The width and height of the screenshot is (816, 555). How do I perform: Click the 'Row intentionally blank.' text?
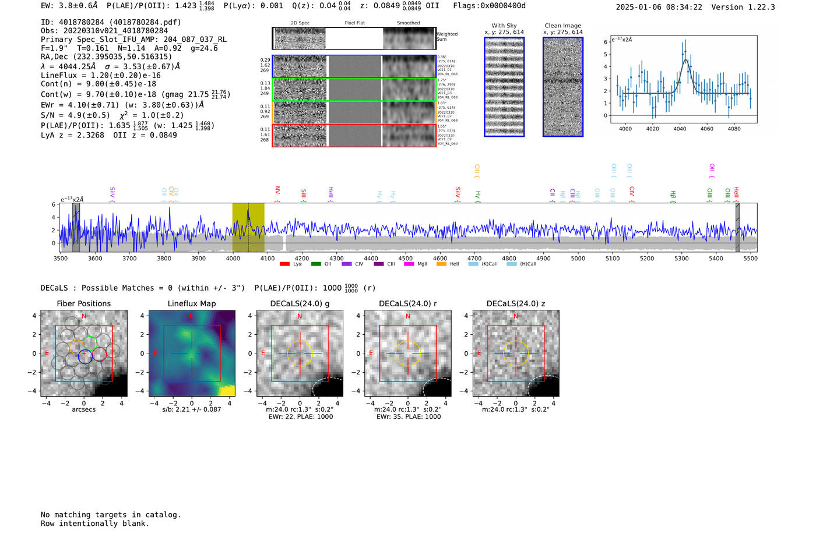click(95, 524)
